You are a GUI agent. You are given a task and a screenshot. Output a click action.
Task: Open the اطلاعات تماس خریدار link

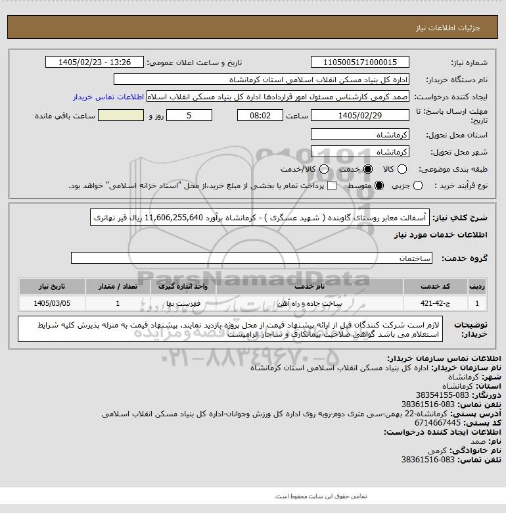108,97
